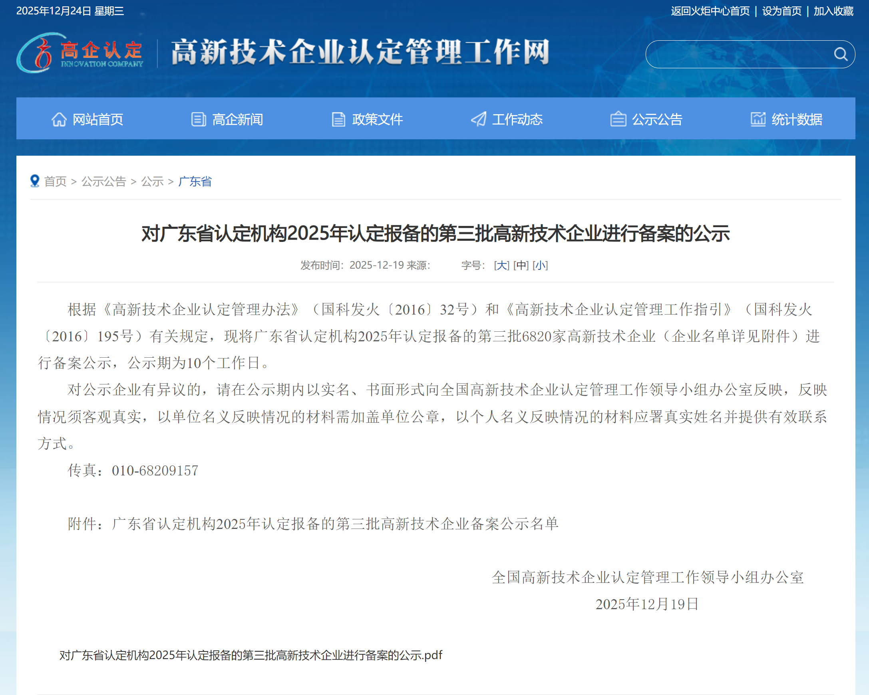The width and height of the screenshot is (869, 695).
Task: Select 广东省 in the breadcrumb trail
Action: coord(195,181)
